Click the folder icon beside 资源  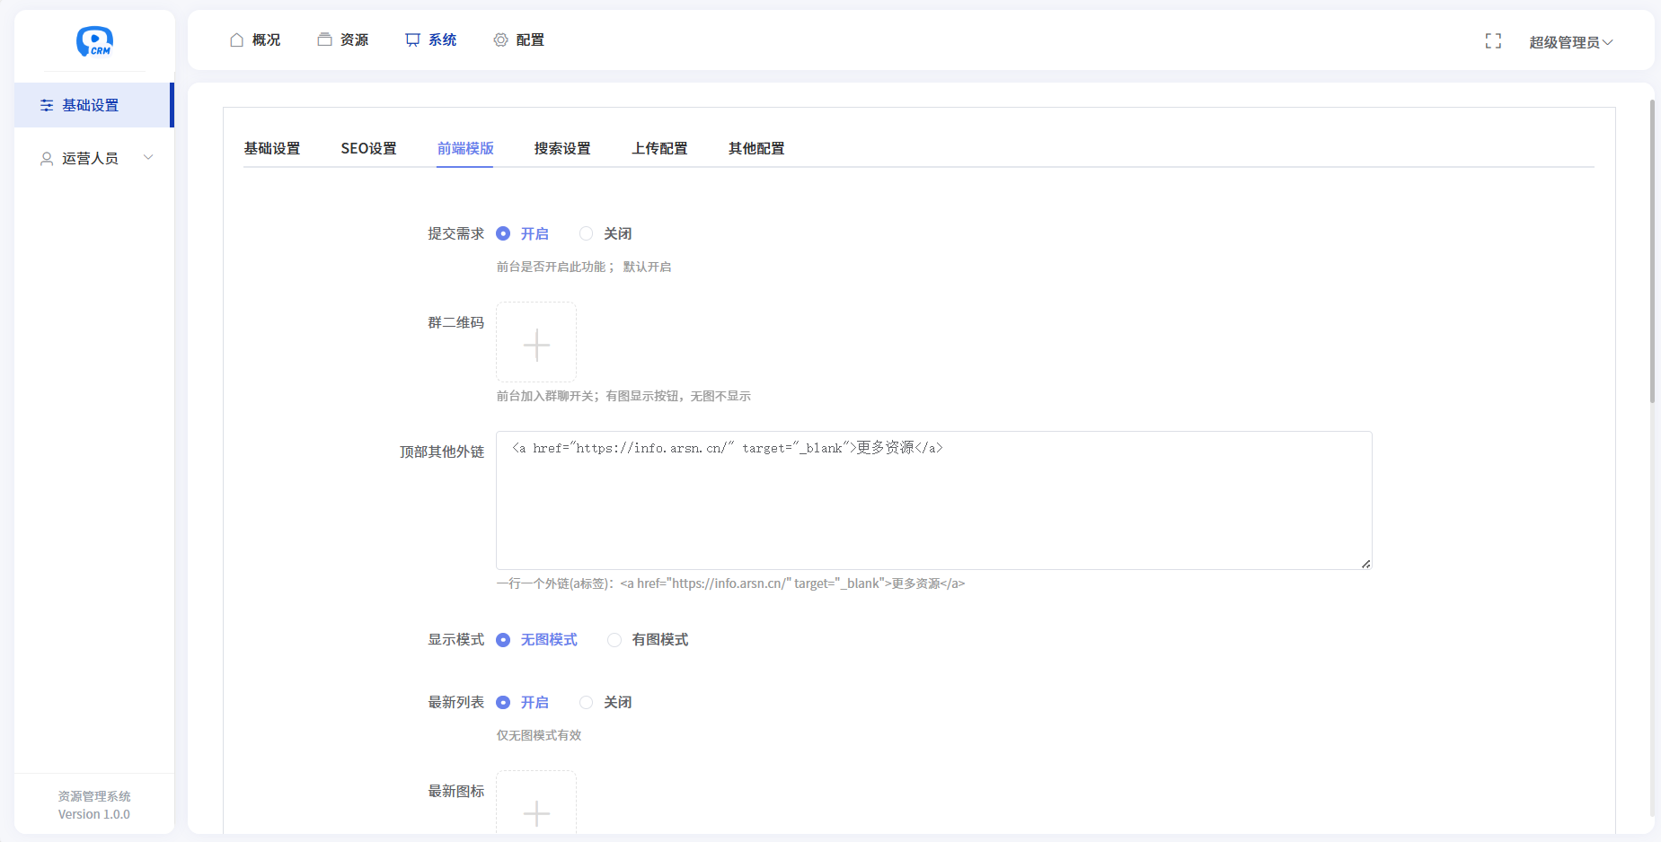tap(324, 39)
